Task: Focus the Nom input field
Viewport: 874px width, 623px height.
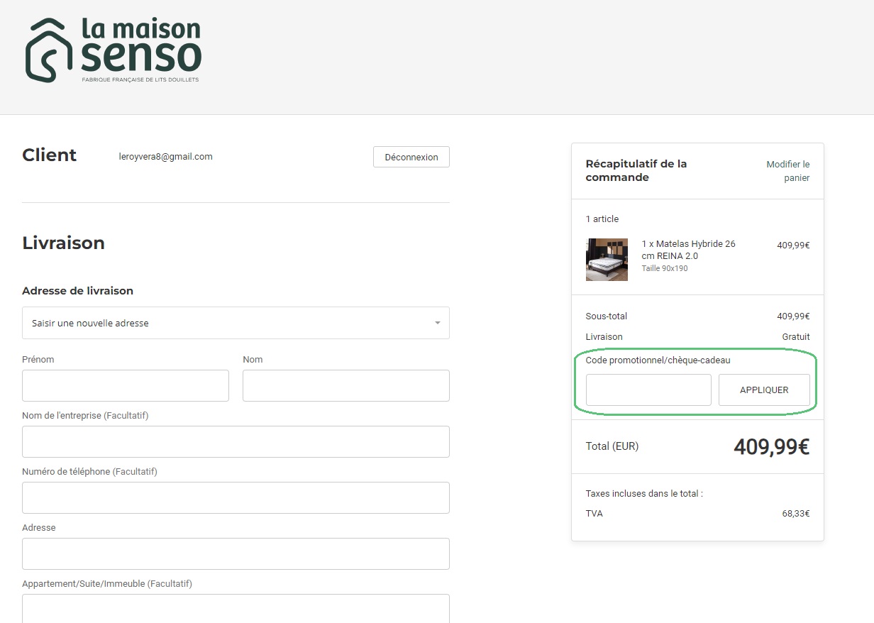Action: pos(345,385)
